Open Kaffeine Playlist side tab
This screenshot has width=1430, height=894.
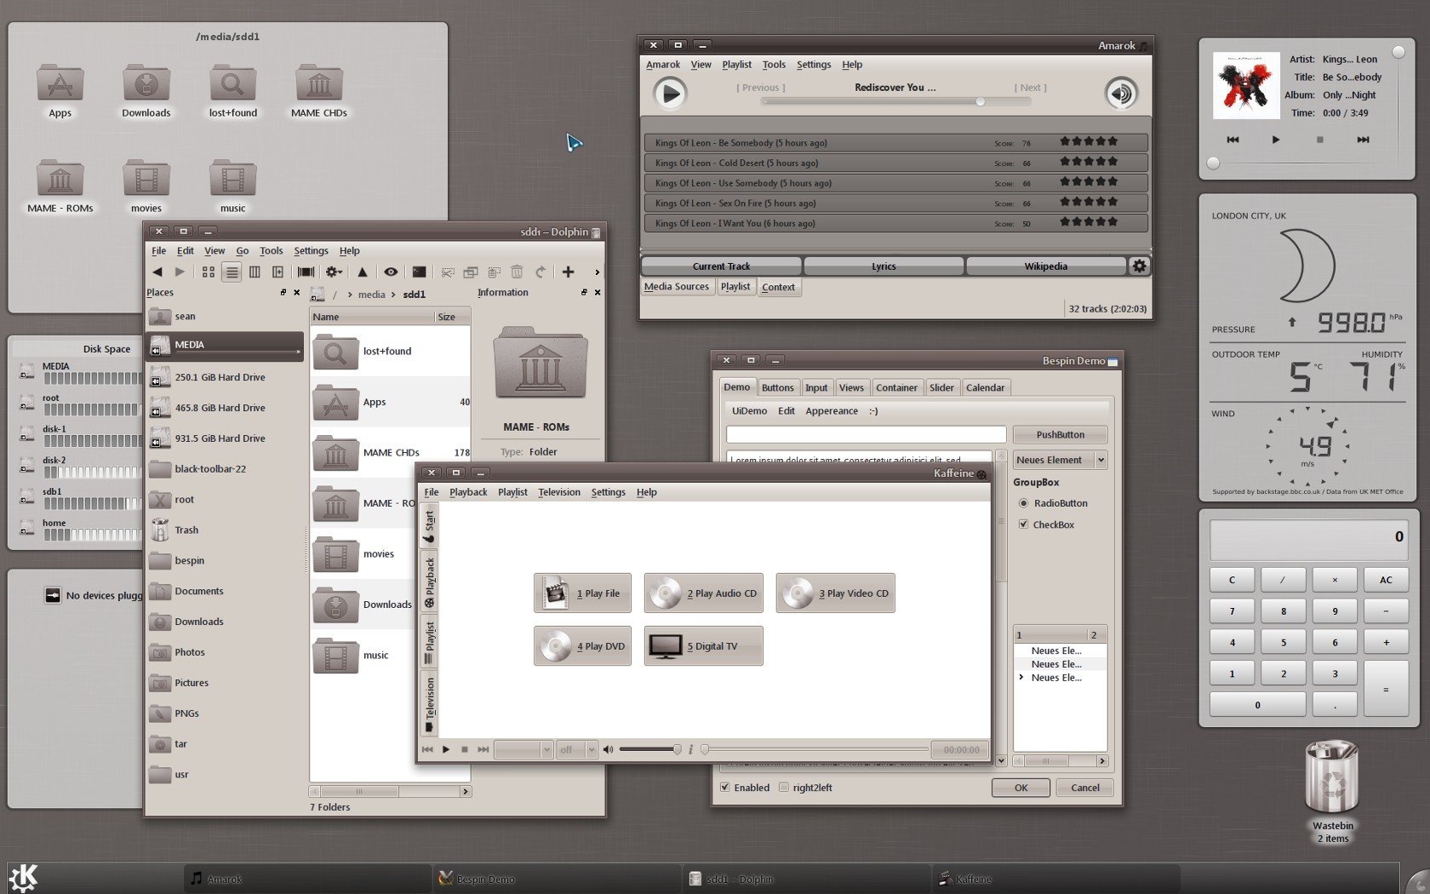[429, 643]
